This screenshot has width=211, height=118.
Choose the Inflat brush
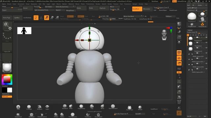(x=71, y=107)
